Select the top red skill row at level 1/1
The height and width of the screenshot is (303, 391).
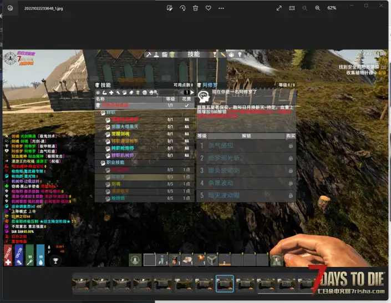point(144,105)
